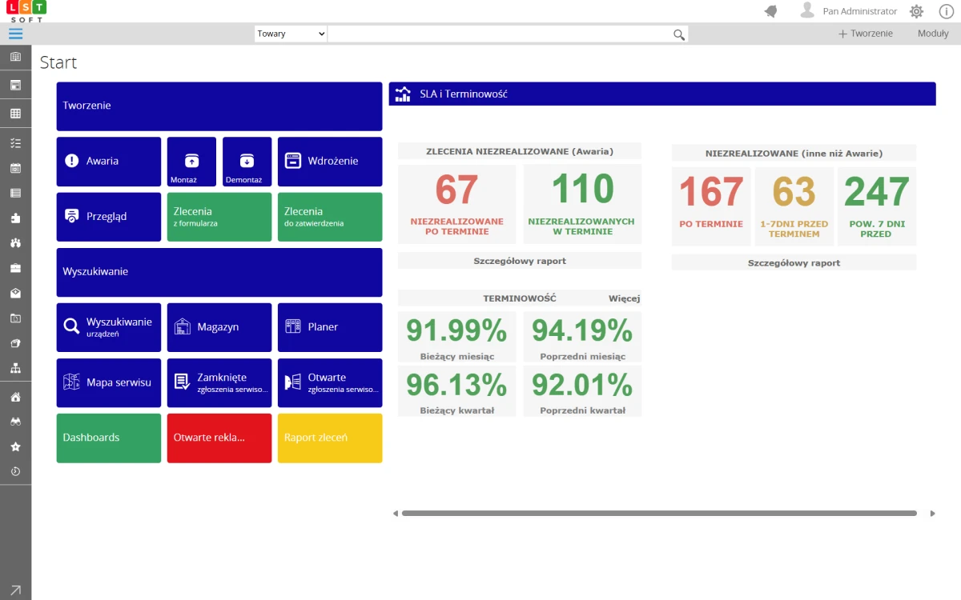
Task: Click Więcej link next to Terminowość
Action: tap(624, 298)
